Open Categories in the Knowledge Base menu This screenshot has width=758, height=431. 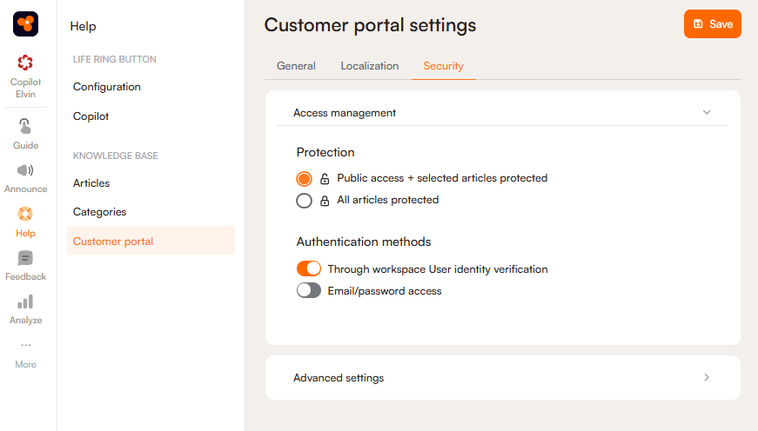coord(99,212)
